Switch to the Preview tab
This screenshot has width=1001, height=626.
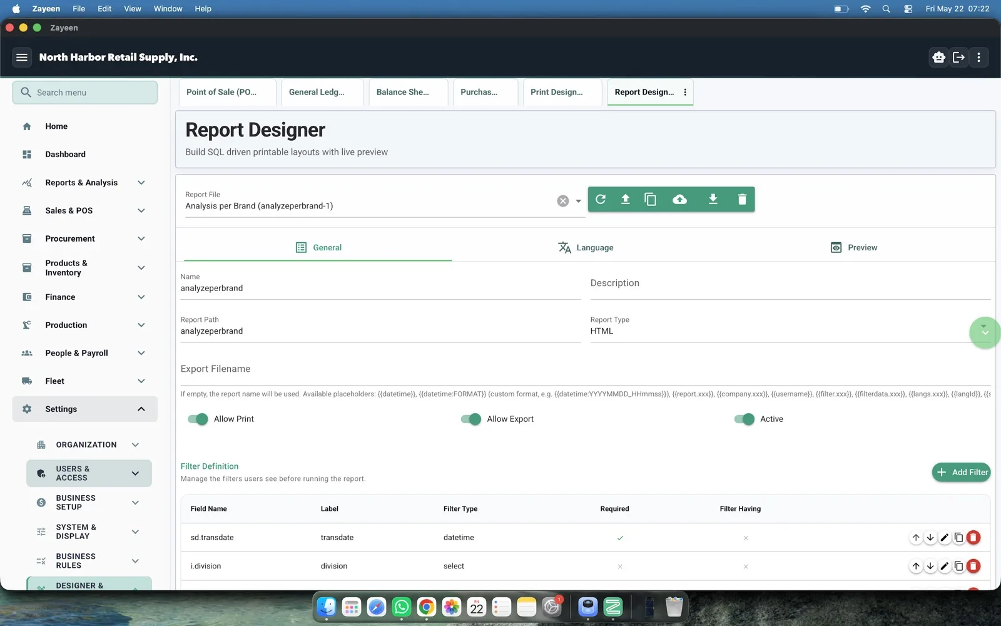854,248
